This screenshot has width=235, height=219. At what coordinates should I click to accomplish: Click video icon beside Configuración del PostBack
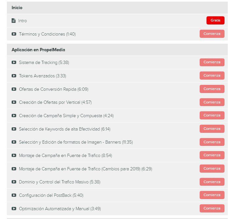14,195
